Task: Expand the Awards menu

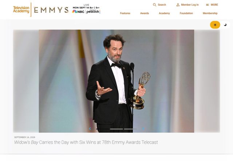Action: (145, 13)
